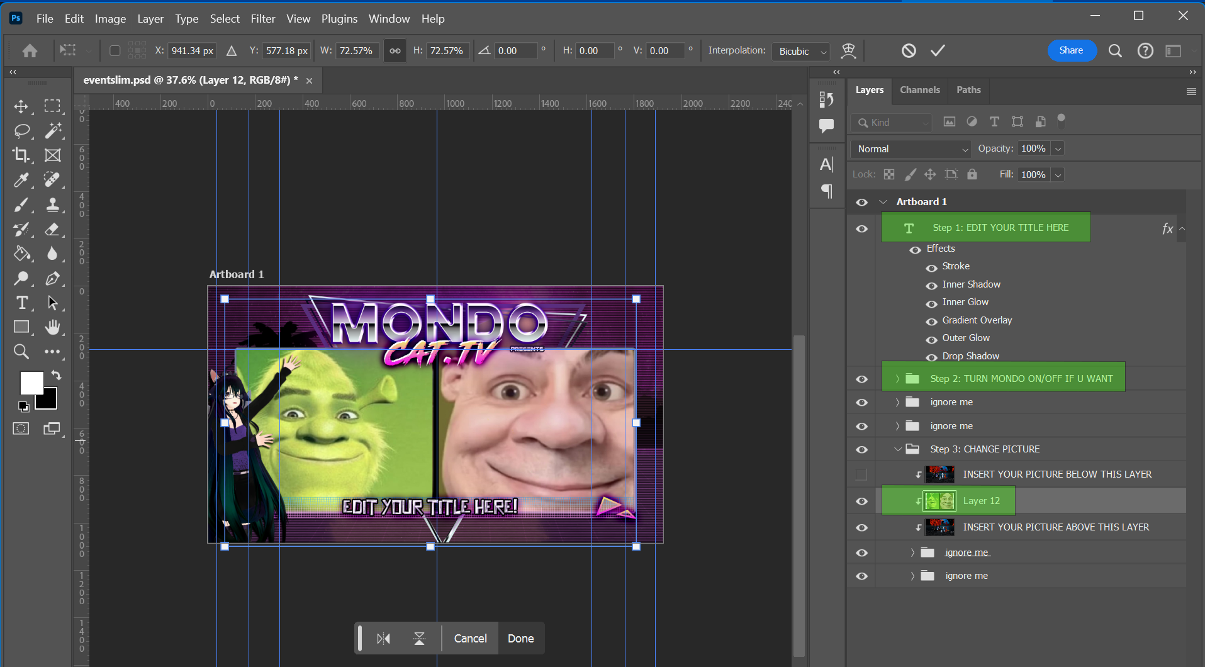The height and width of the screenshot is (667, 1205).
Task: Open the Interpolation Bicubic dropdown
Action: click(x=801, y=52)
